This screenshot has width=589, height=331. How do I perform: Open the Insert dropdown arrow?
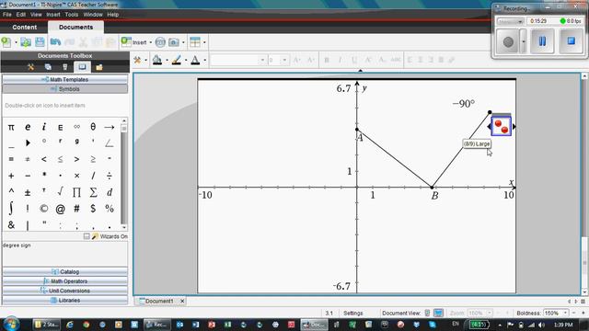[151, 42]
